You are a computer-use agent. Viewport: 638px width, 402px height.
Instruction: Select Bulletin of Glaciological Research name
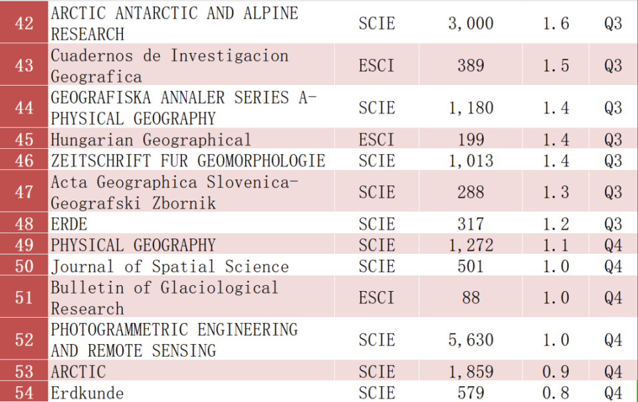[x=165, y=298]
